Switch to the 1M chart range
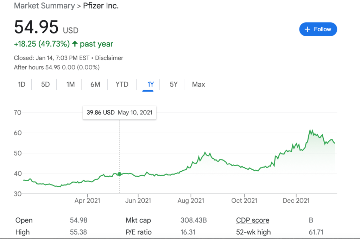This screenshot has height=239, width=360. coord(70,84)
